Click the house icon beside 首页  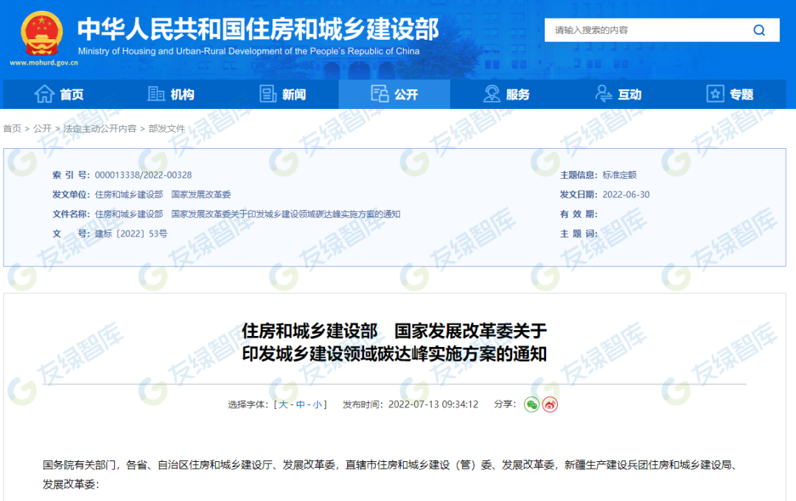point(44,94)
